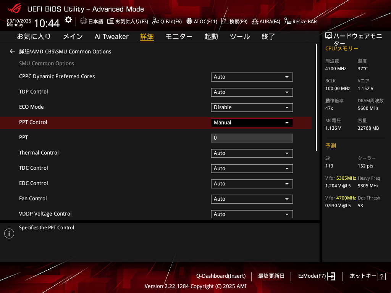Open AI OC(F11) brain icon
Screen dimensions: 391x293
coord(189,21)
